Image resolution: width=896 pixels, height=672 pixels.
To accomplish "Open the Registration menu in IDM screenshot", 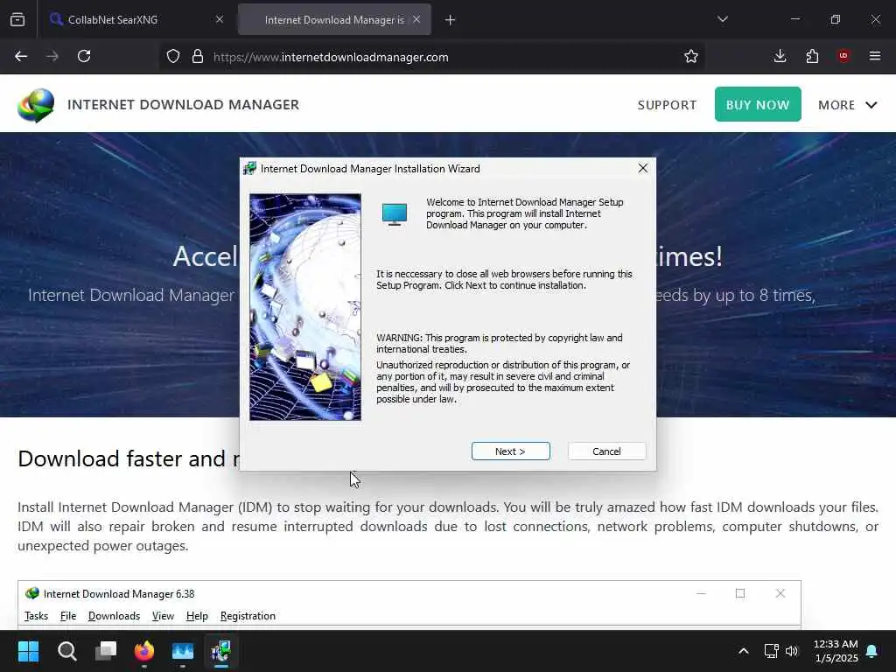I will [x=248, y=616].
